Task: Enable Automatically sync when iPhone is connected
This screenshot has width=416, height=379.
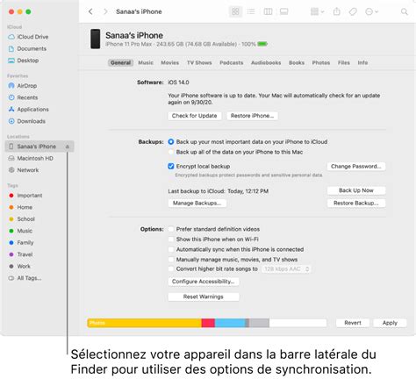Action: point(171,249)
